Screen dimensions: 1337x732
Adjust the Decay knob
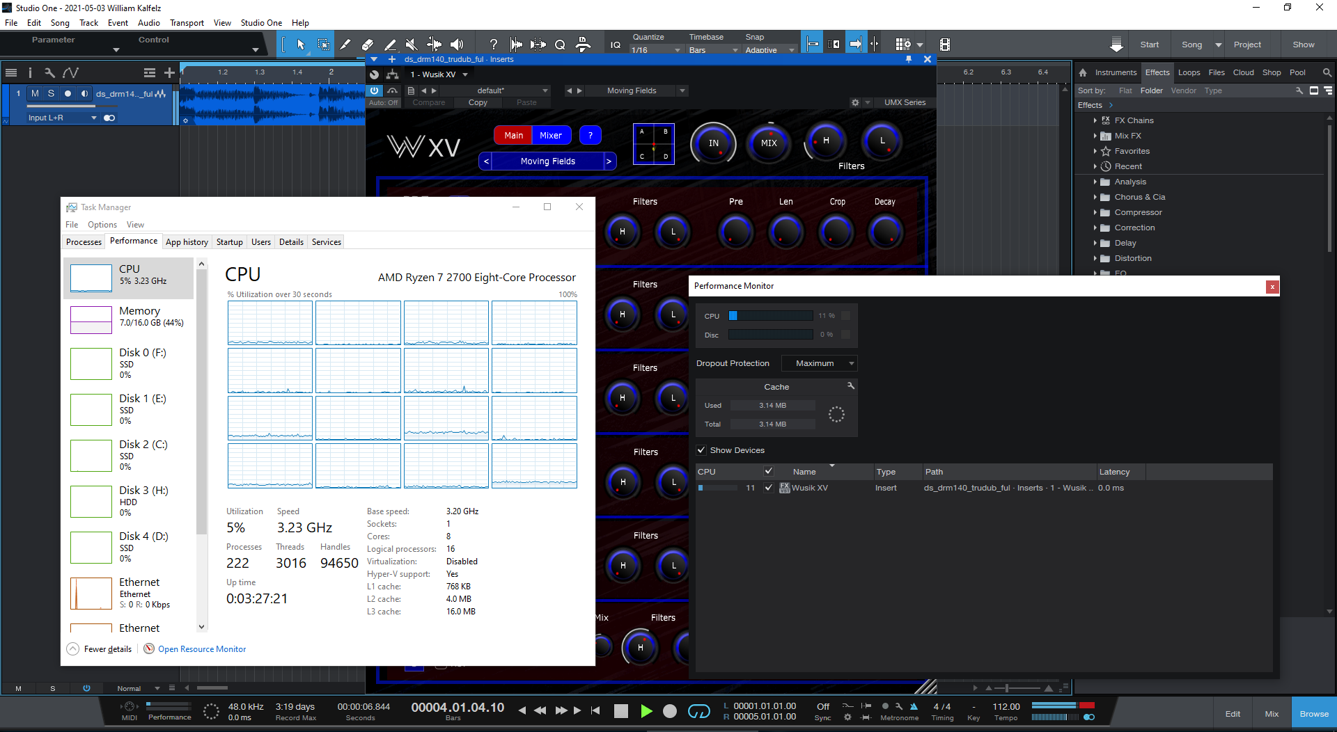[885, 232]
